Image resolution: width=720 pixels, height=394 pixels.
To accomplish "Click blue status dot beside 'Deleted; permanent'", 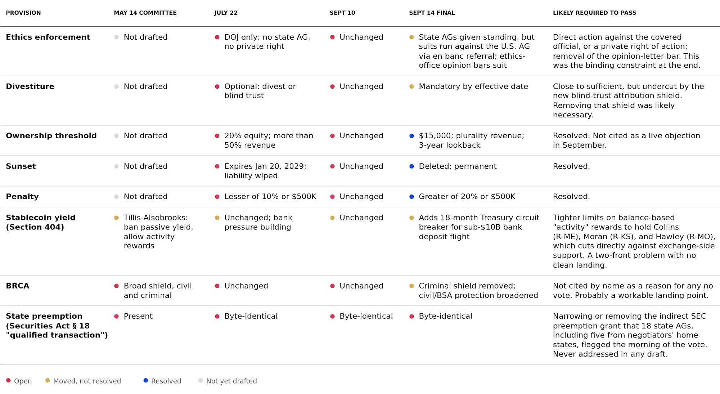I will pyautogui.click(x=411, y=166).
